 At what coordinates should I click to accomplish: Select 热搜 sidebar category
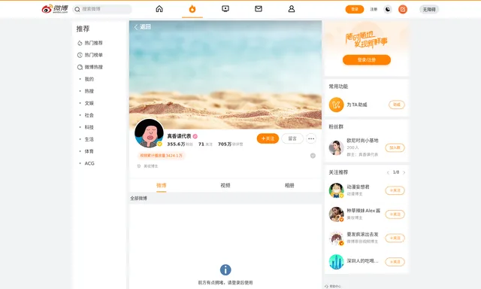pos(89,91)
